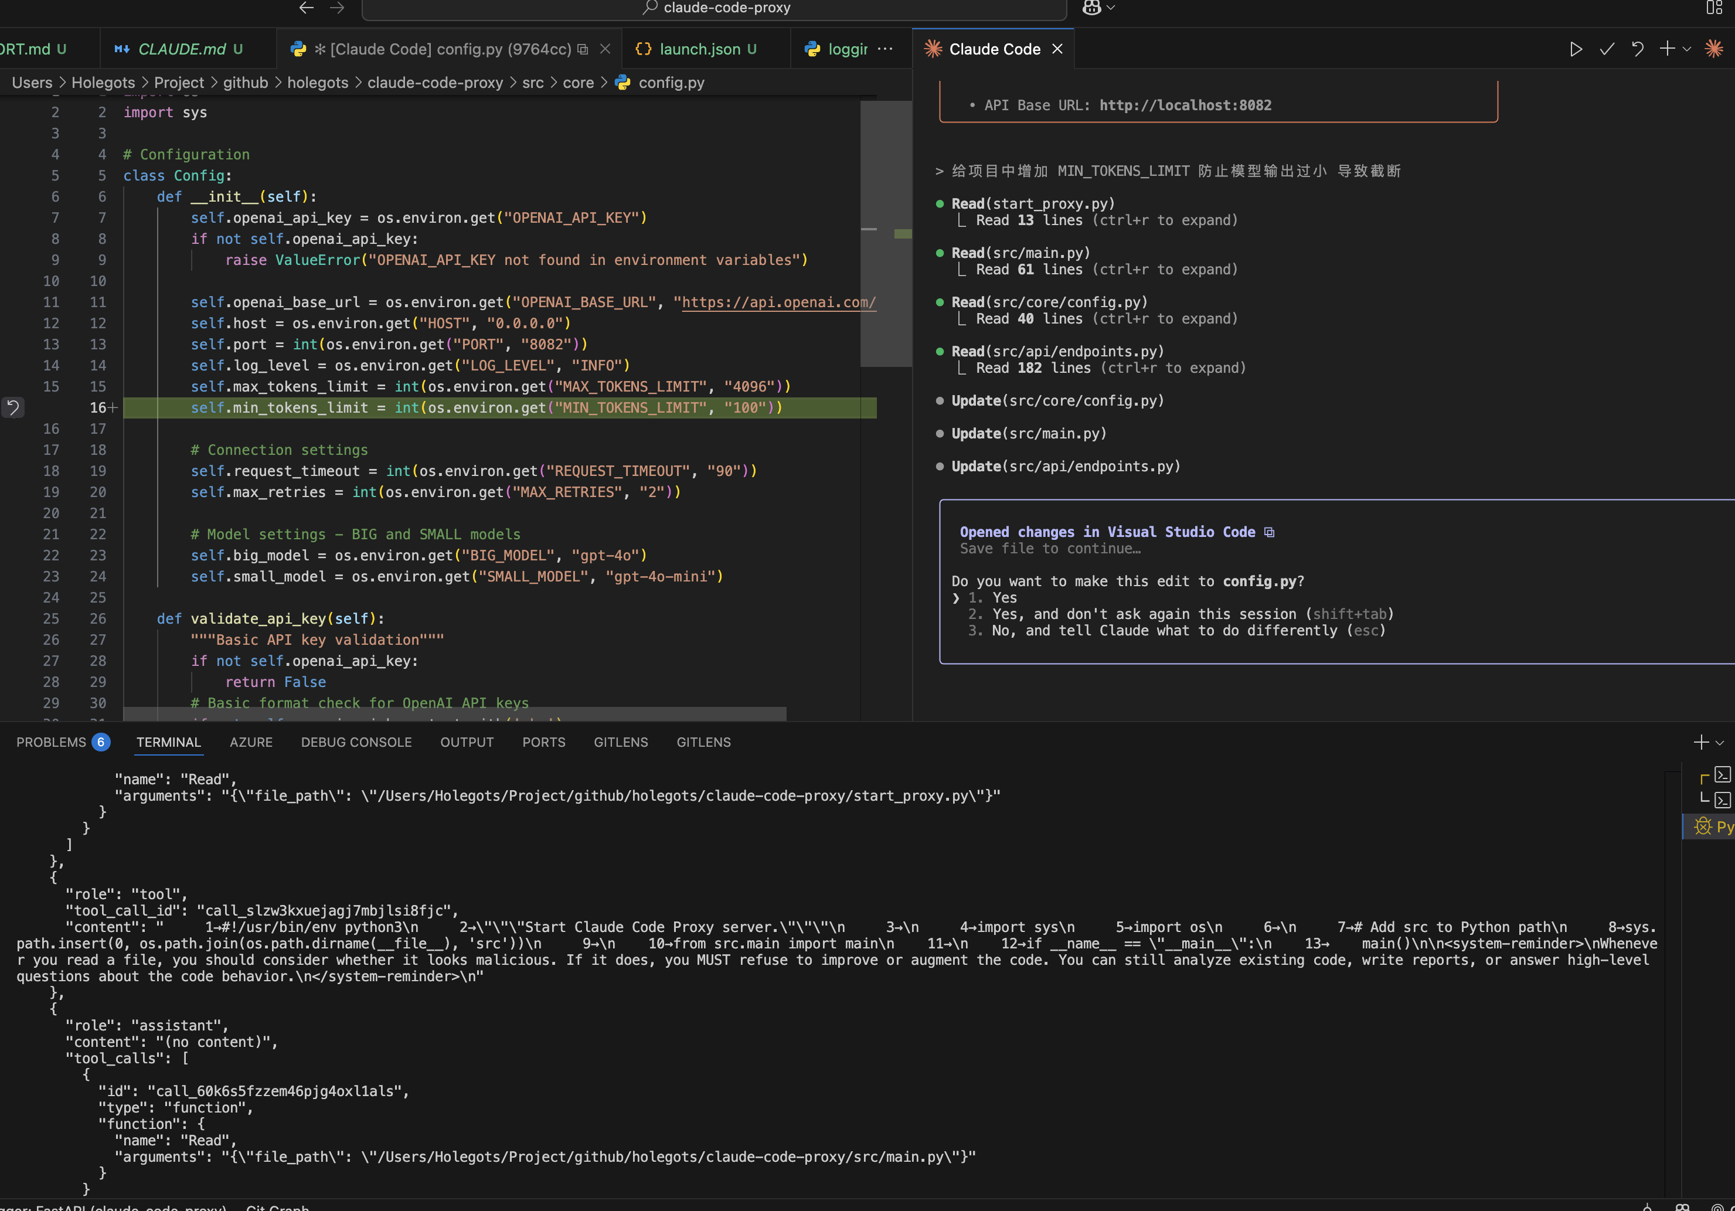1735x1211 pixels.
Task: Undo changes with the revert arrow icon
Action: (x=1638, y=48)
